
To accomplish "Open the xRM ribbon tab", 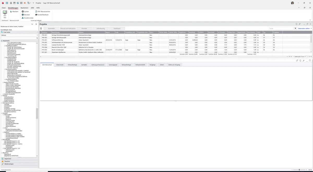I will click(32, 8).
